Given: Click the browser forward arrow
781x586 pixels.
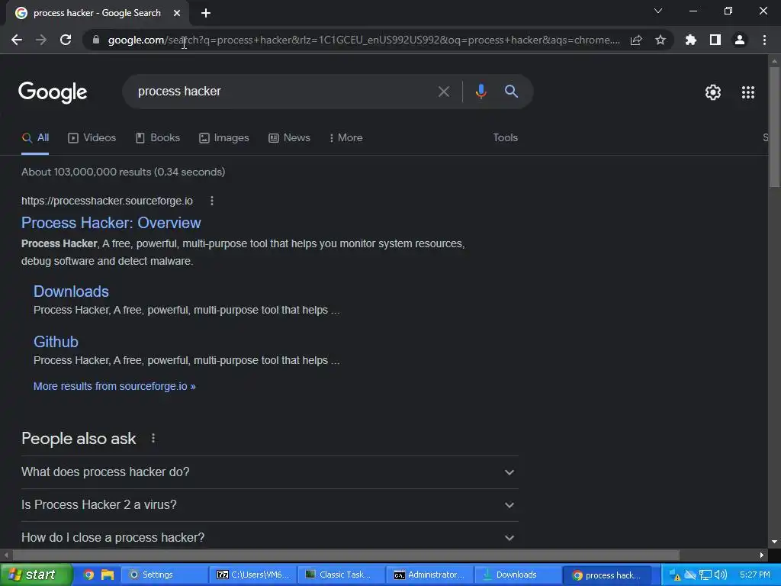Looking at the screenshot, I should tap(41, 40).
